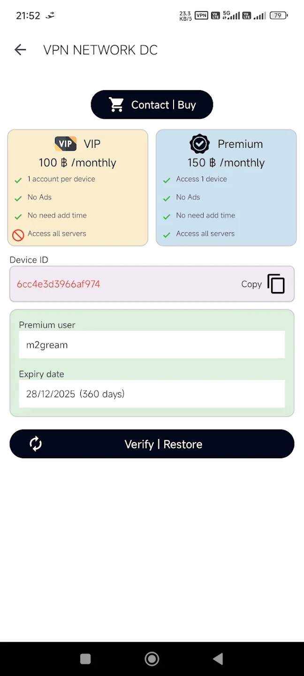Image resolution: width=304 pixels, height=676 pixels.
Task: Tap the back arrow beside VPN NETWORK DC
Action: 20,49
